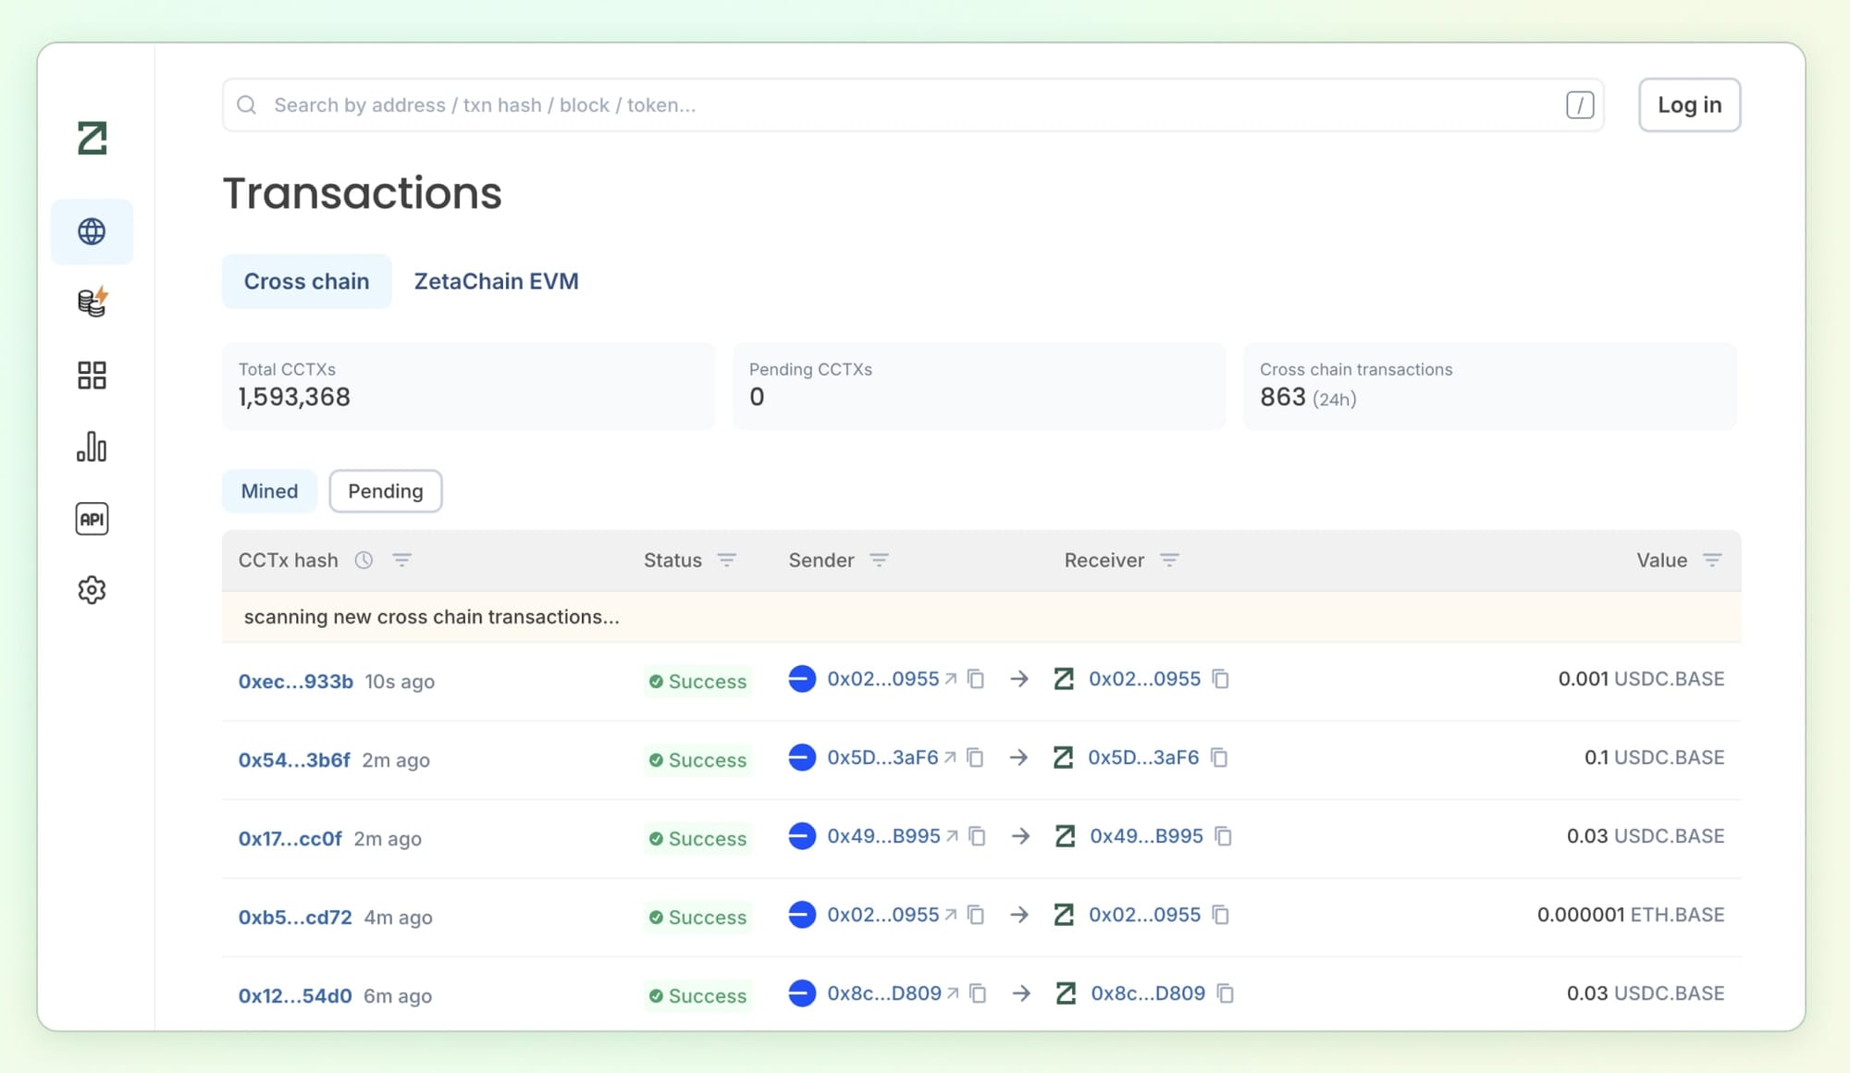Open the Value column filter
The image size is (1850, 1073).
click(1712, 560)
